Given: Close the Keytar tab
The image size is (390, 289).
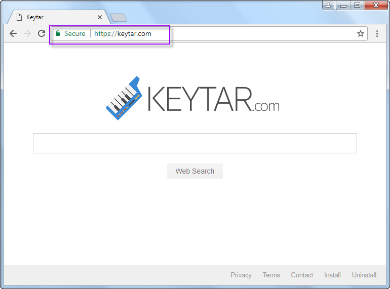Looking at the screenshot, I should (x=100, y=17).
